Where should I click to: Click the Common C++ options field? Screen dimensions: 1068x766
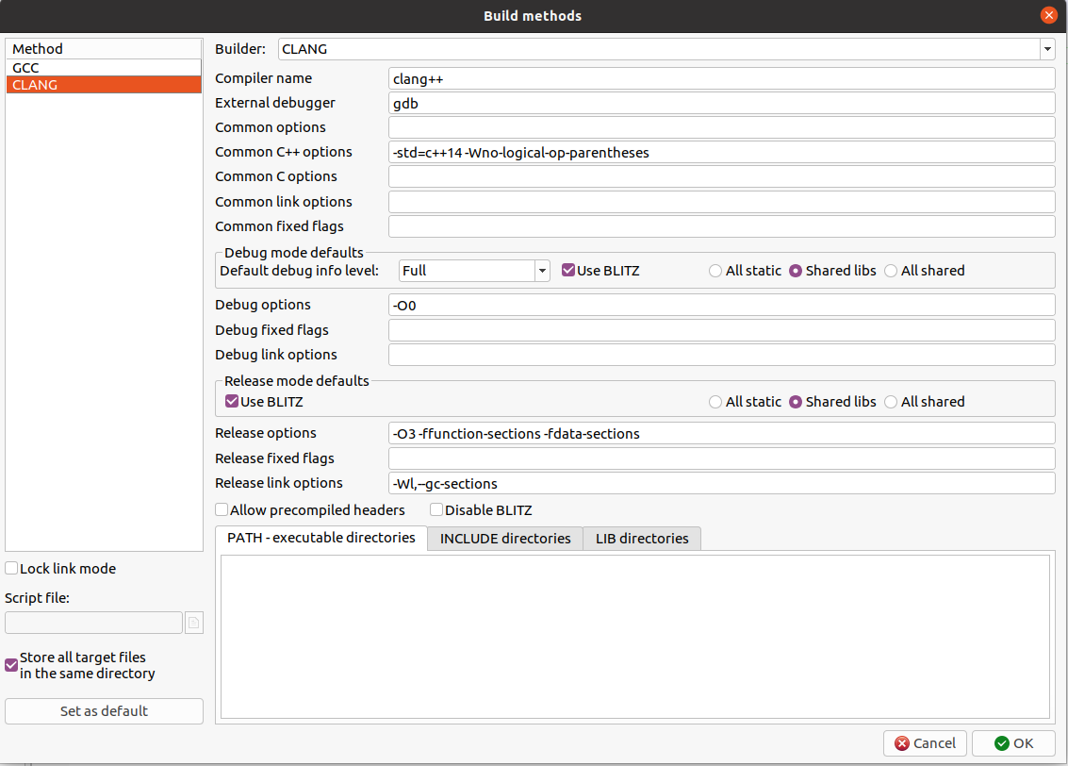[x=721, y=152]
